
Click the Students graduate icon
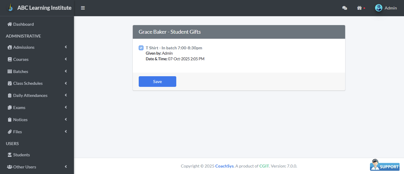point(10,155)
